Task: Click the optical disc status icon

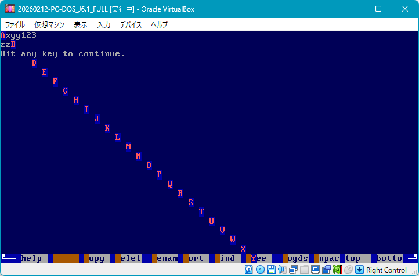Action: 260,270
